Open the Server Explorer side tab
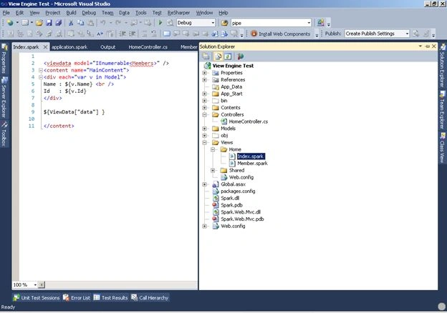 click(4, 97)
